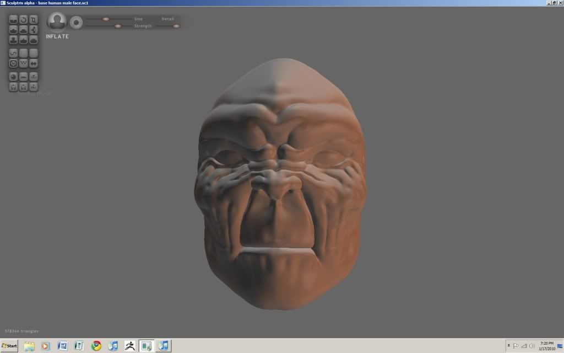Click the "Size" slider label
This screenshot has height=353, width=564.
(x=138, y=19)
